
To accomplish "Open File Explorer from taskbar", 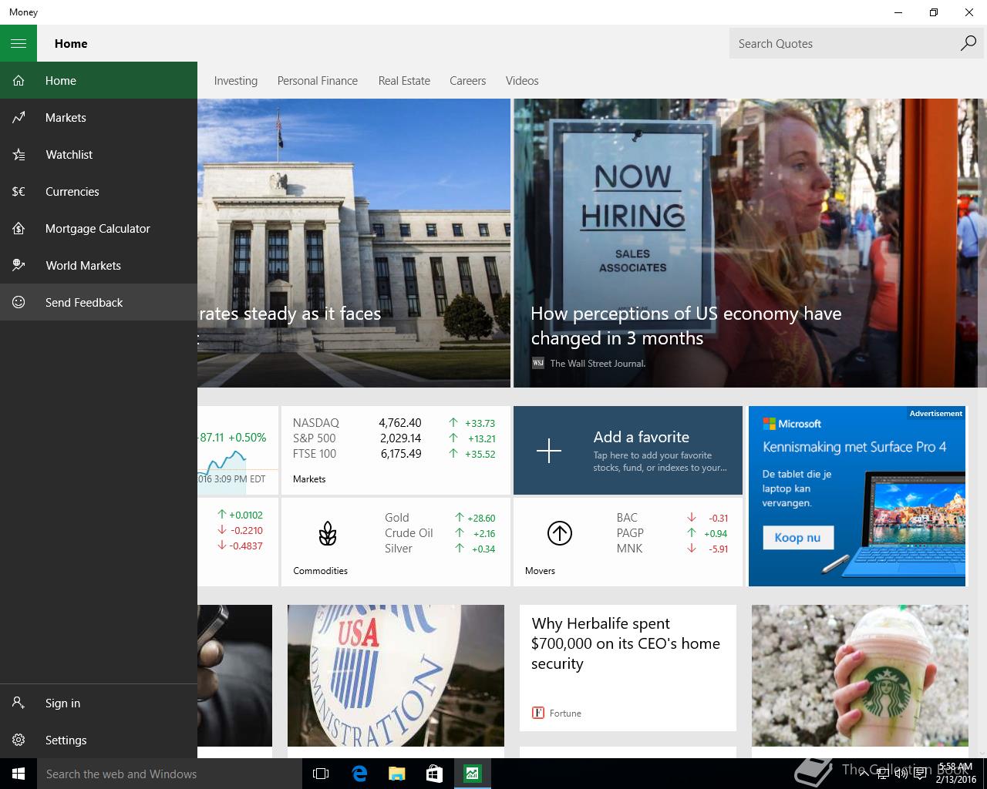I will pos(396,774).
